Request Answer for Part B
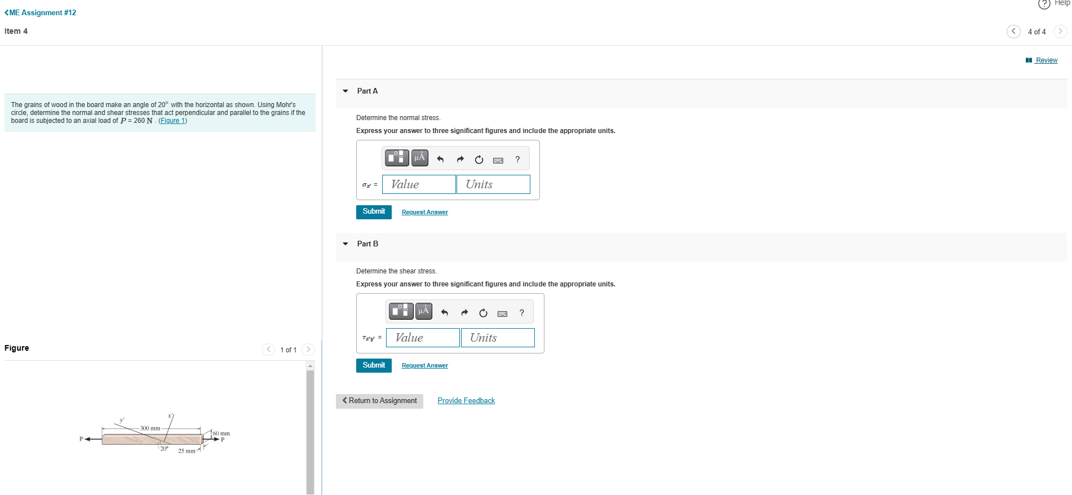Screen dimensions: 1072x495 (x=425, y=366)
